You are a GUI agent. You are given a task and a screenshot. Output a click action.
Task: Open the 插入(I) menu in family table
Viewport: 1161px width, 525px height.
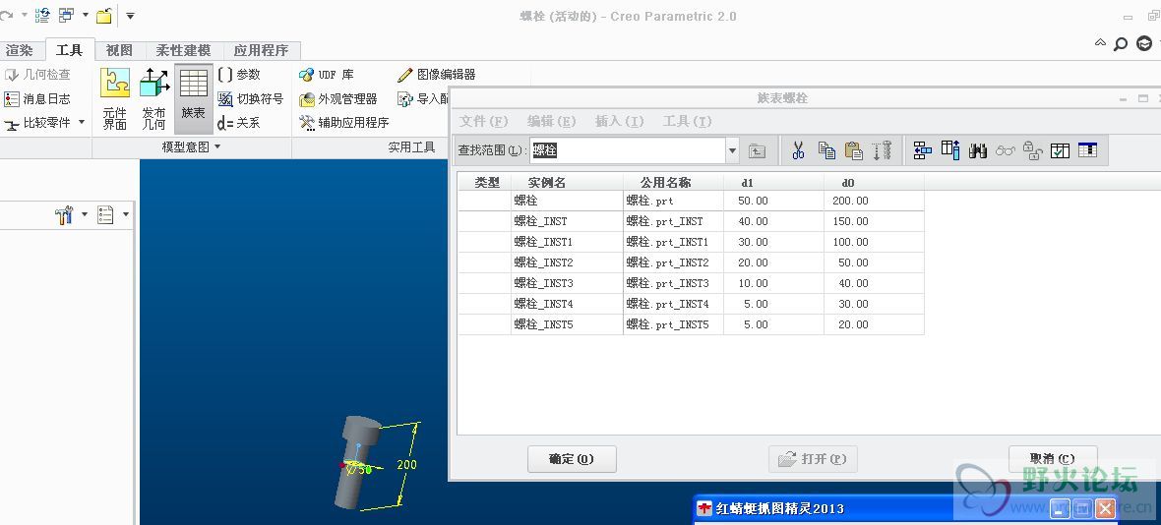click(620, 121)
